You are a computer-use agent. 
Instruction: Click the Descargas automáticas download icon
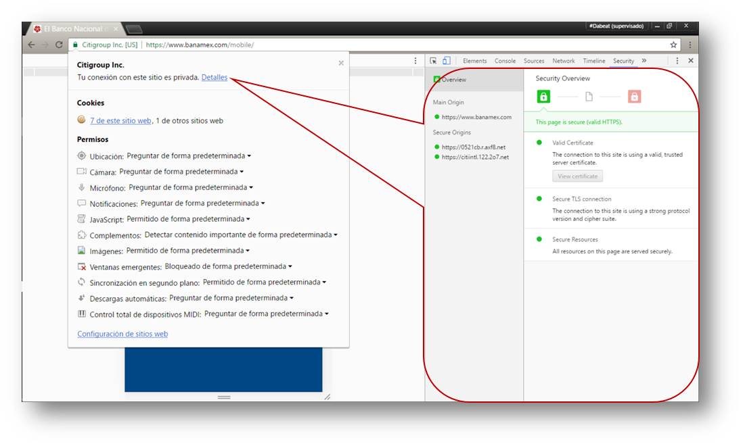[x=81, y=298]
